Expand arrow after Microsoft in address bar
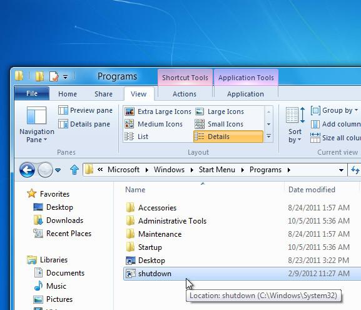Screen dimensions: 361x310 [147, 170]
